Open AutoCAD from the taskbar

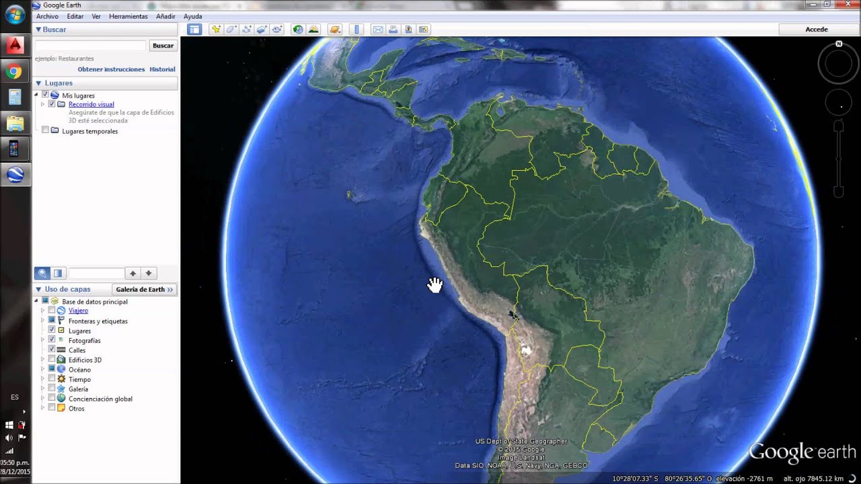pos(14,46)
